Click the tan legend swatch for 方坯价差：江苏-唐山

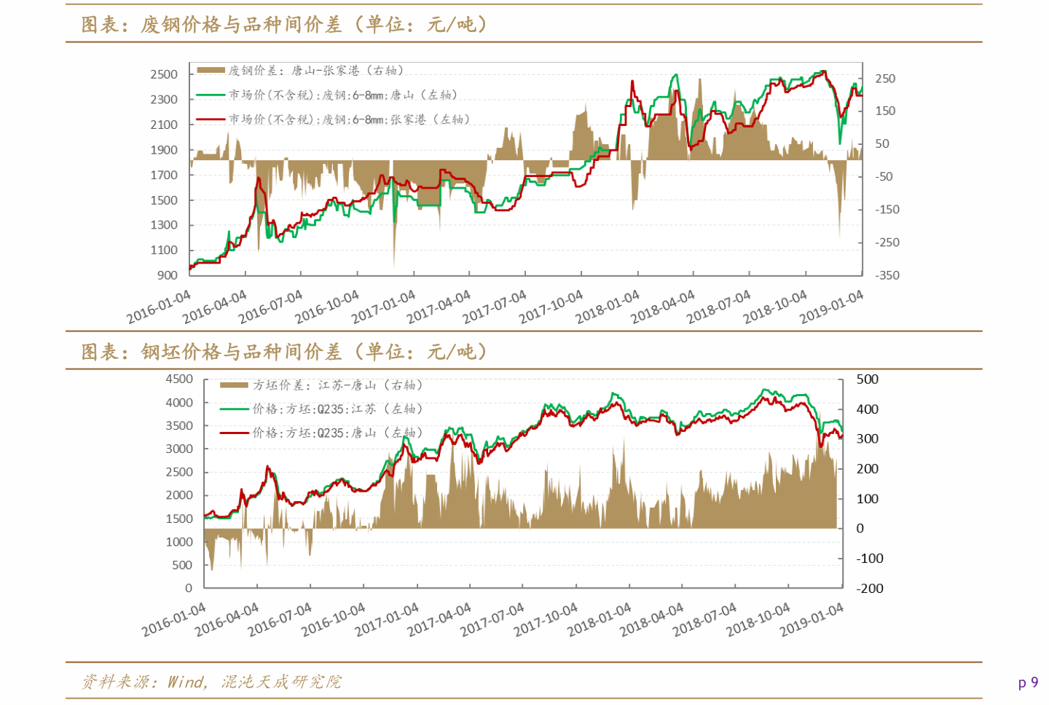pos(234,385)
